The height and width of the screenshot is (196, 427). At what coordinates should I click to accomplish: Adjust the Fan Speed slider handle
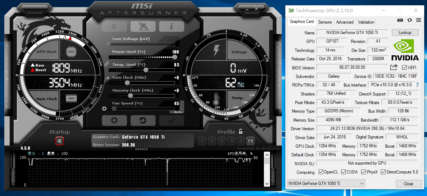(114, 108)
